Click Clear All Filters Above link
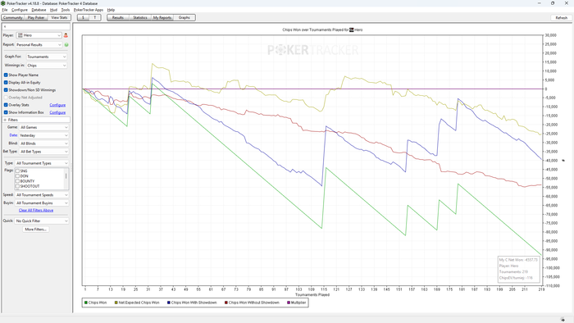Viewport: 574px width, 323px height. click(x=36, y=211)
